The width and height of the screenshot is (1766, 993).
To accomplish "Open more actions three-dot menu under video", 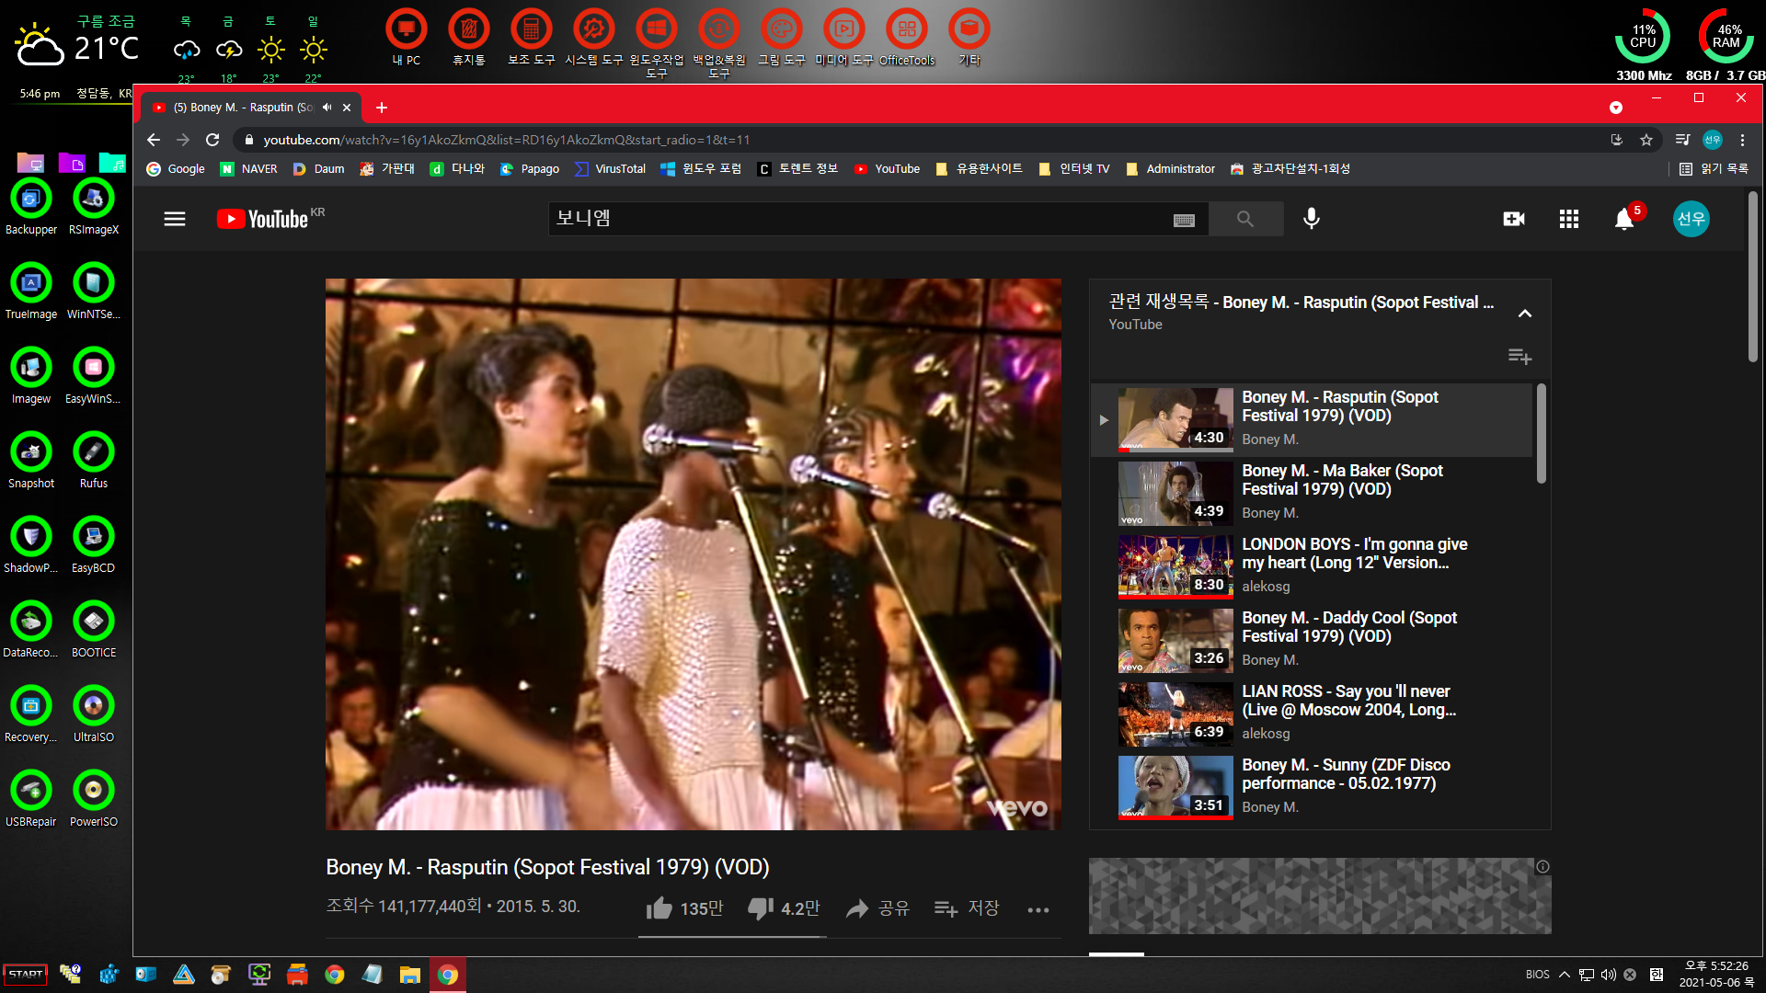I will [1038, 909].
